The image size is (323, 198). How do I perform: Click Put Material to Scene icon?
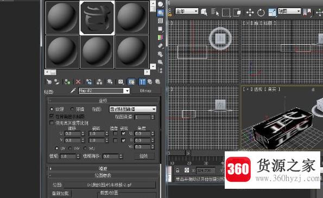56,82
